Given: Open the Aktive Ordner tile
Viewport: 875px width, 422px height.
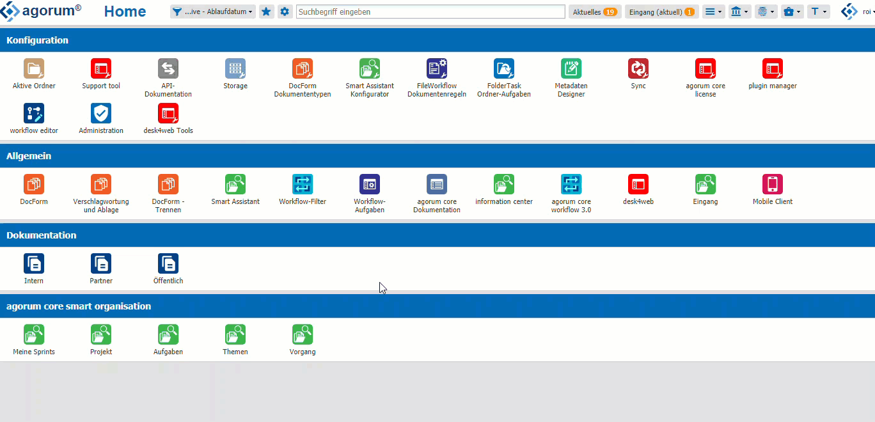Looking at the screenshot, I should click(34, 68).
